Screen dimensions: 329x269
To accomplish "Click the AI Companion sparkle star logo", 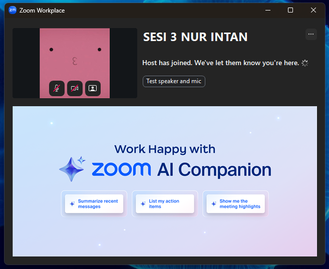I will tap(73, 169).
